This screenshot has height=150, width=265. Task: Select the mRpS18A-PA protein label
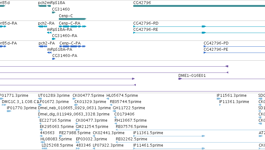(x=60, y=49)
